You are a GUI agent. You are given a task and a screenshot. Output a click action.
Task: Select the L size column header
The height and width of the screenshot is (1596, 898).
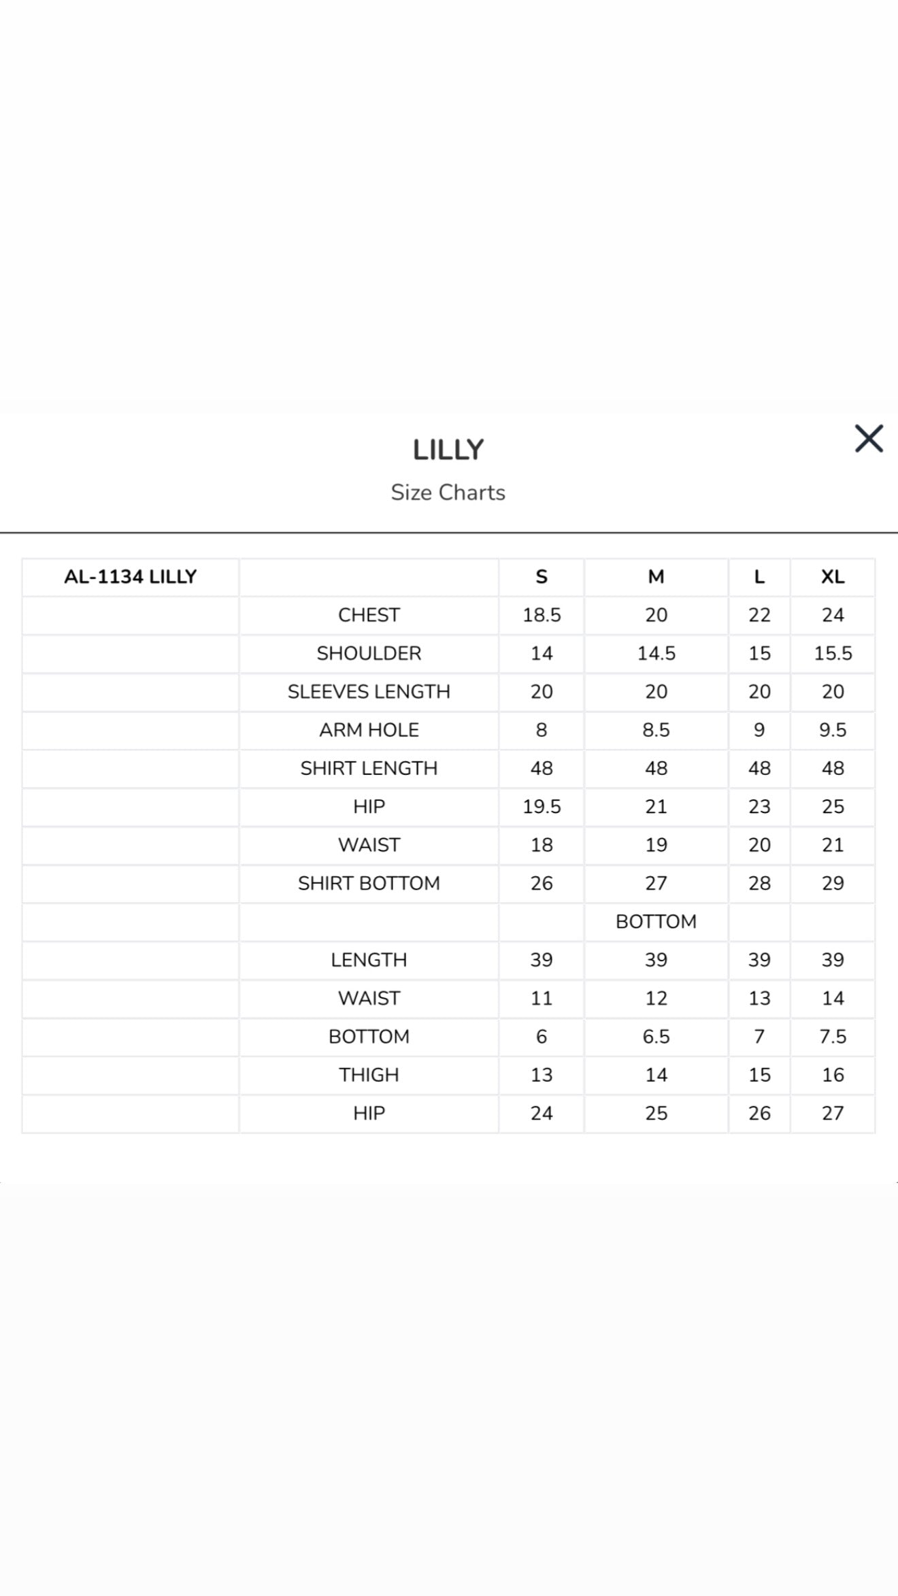point(759,577)
